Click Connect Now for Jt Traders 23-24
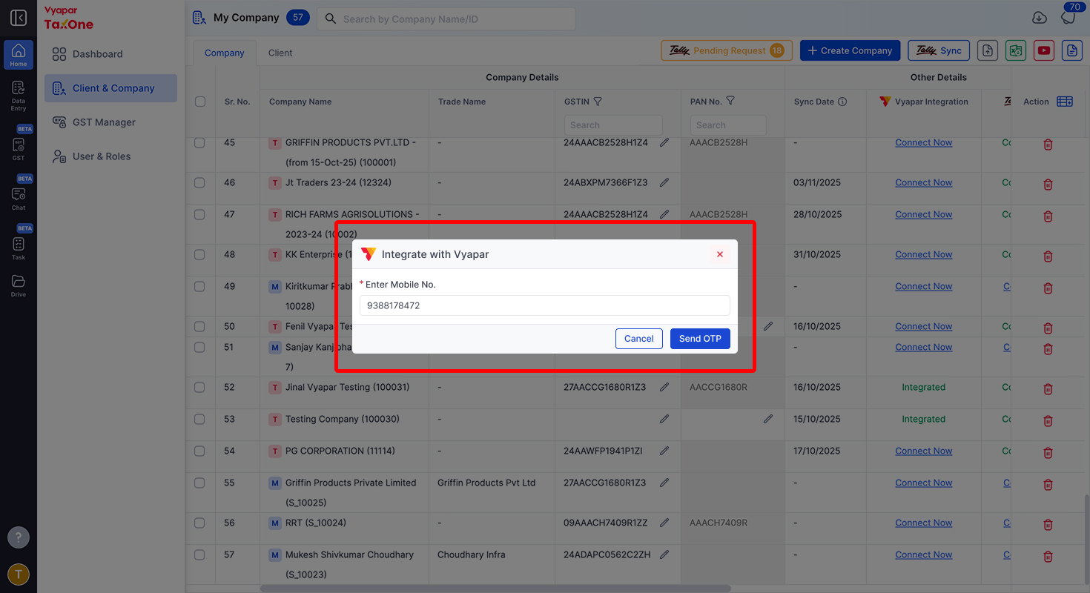Screen dimensions: 1090x593 923,182
